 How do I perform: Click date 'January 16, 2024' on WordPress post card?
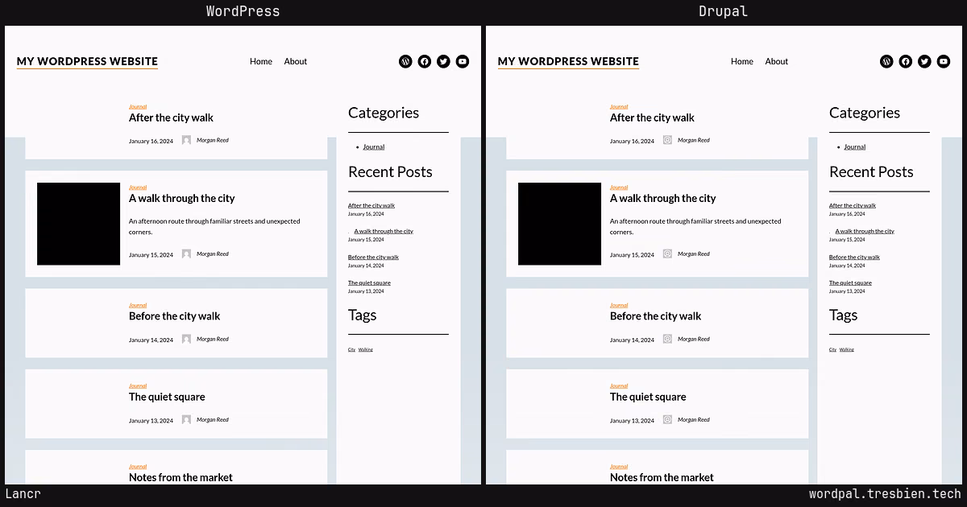pyautogui.click(x=151, y=141)
